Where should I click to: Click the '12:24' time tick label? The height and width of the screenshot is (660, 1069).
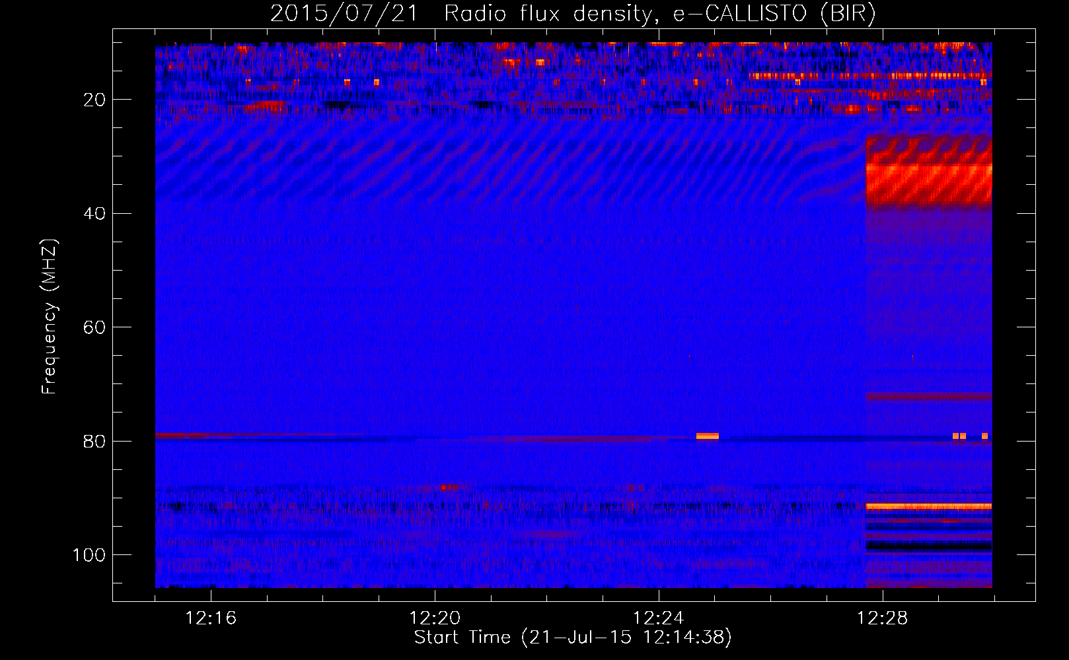point(659,618)
